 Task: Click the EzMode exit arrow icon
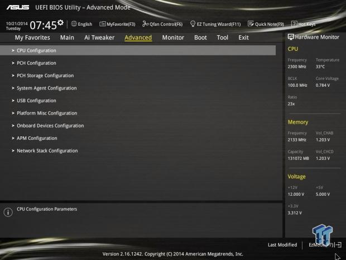(x=338, y=245)
